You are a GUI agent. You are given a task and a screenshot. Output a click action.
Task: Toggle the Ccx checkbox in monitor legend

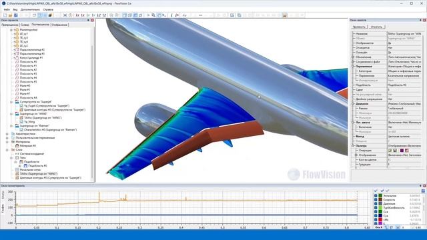coord(376,212)
